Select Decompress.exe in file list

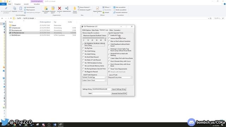(x=17, y=30)
